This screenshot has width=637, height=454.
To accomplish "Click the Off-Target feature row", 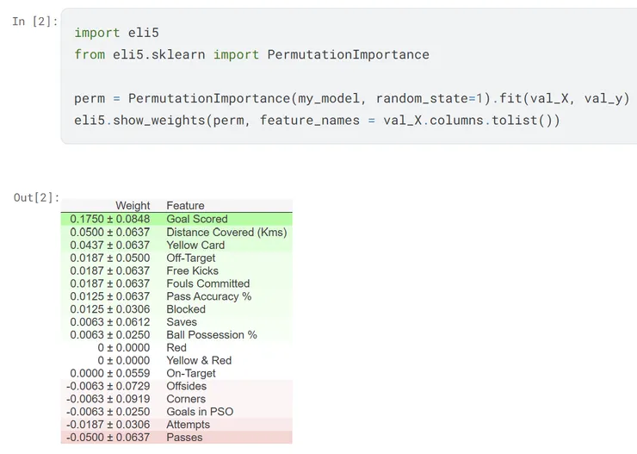I will coord(176,258).
